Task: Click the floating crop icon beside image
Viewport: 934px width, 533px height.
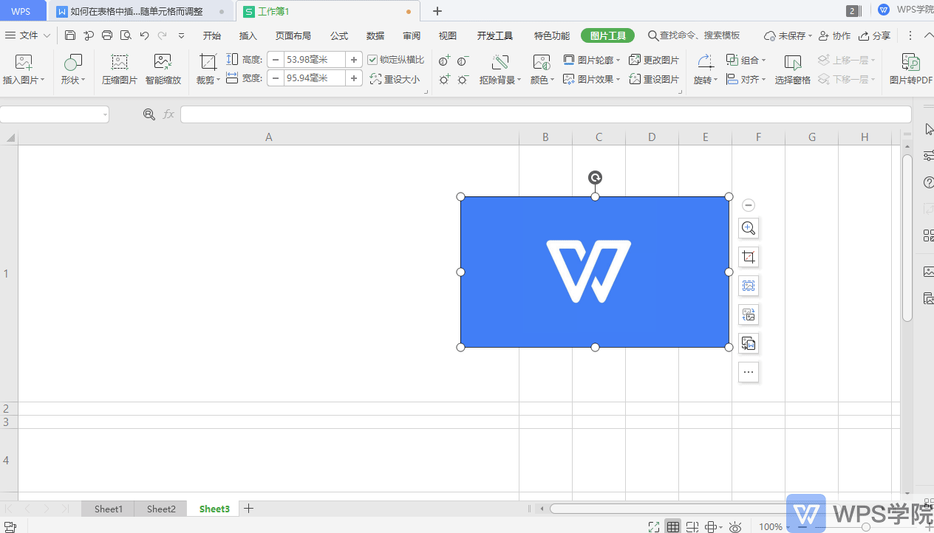Action: click(749, 257)
